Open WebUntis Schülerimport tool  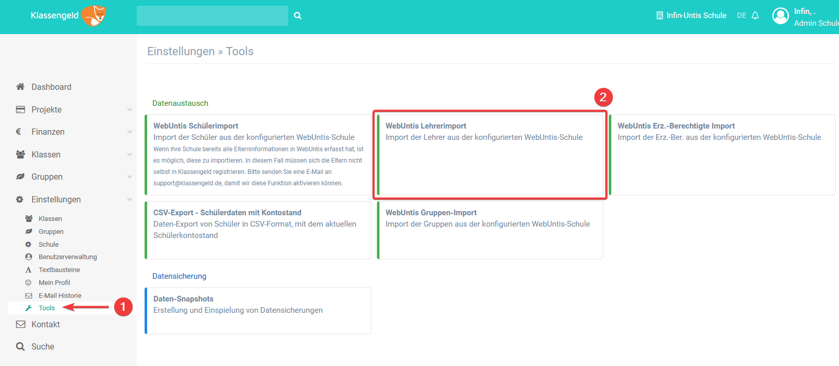(x=258, y=155)
